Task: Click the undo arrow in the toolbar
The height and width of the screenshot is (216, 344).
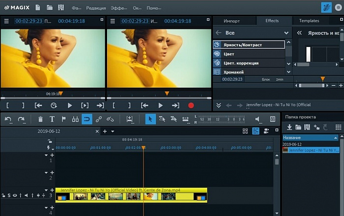Action: tap(8, 119)
